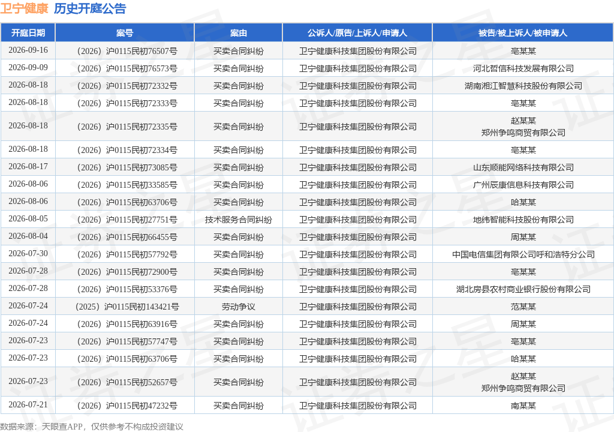Open case (2026)沪0115民初76507号
The width and height of the screenshot is (614, 432).
click(127, 51)
